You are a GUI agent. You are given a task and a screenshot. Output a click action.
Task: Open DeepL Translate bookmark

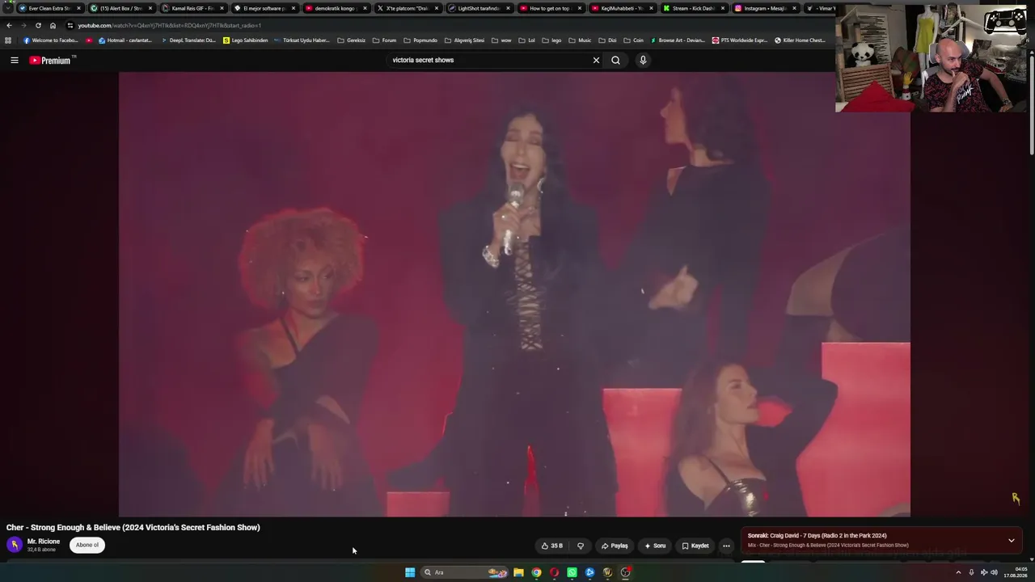pyautogui.click(x=188, y=40)
